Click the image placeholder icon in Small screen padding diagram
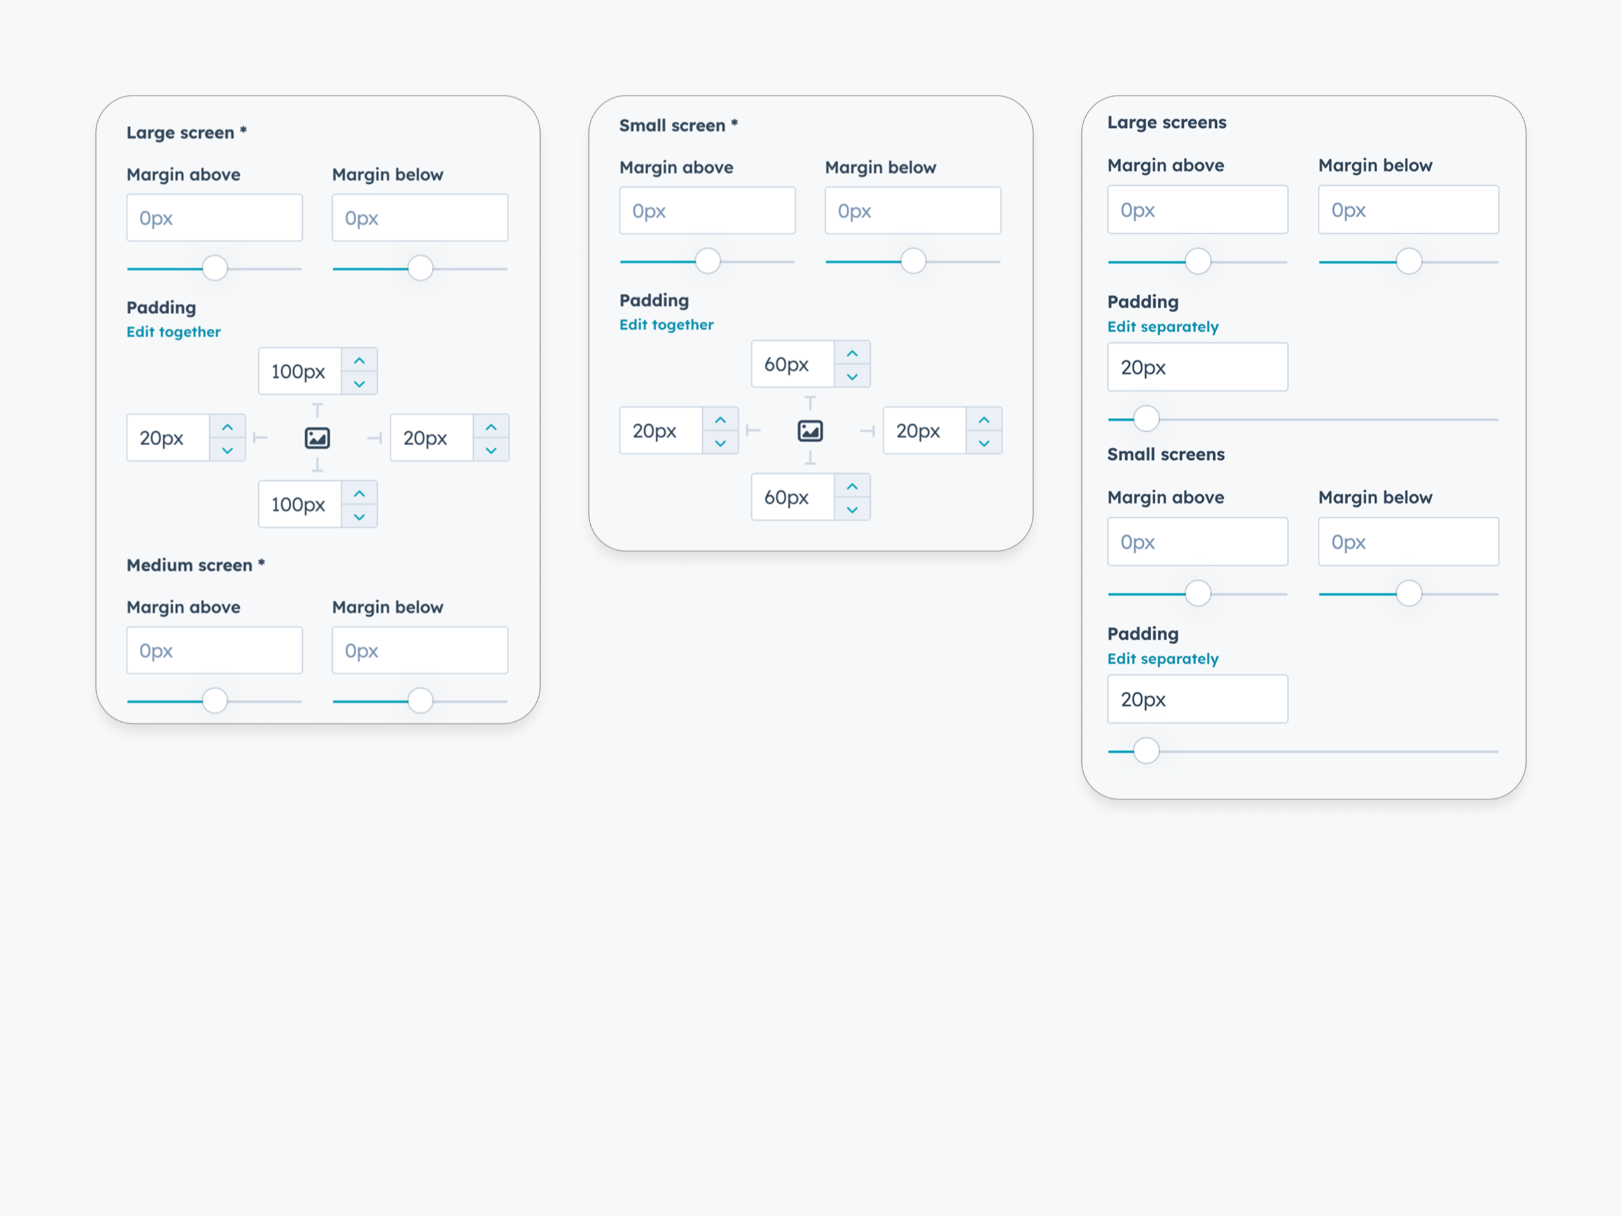 (810, 431)
